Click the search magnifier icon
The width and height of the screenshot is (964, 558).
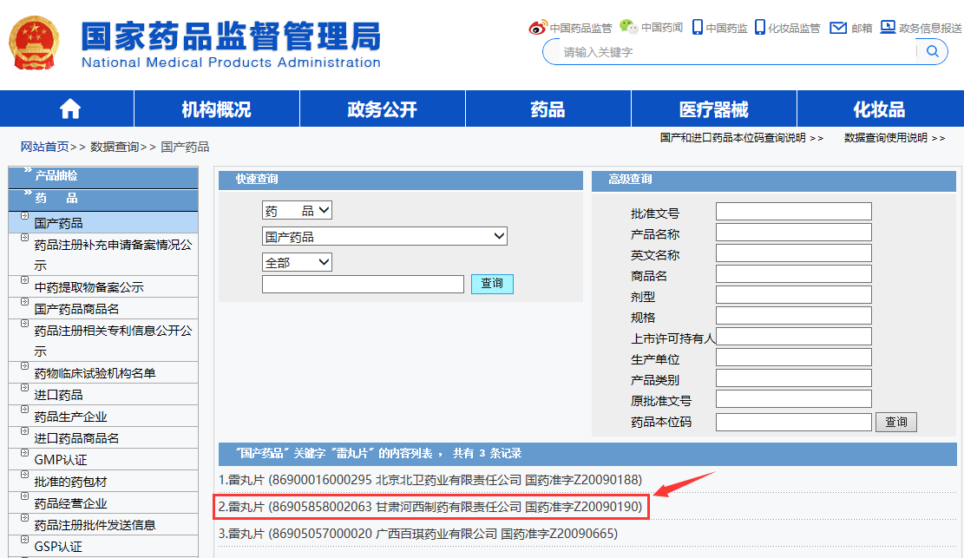(932, 52)
